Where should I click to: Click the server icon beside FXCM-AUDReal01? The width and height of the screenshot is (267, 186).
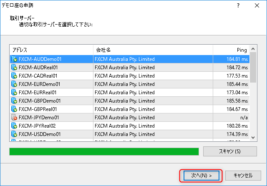pyautogui.click(x=14, y=68)
